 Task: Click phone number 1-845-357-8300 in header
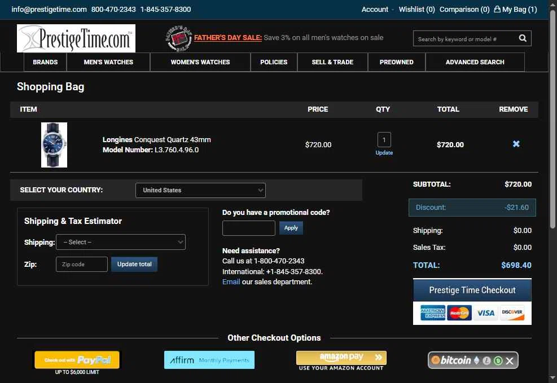click(x=165, y=9)
